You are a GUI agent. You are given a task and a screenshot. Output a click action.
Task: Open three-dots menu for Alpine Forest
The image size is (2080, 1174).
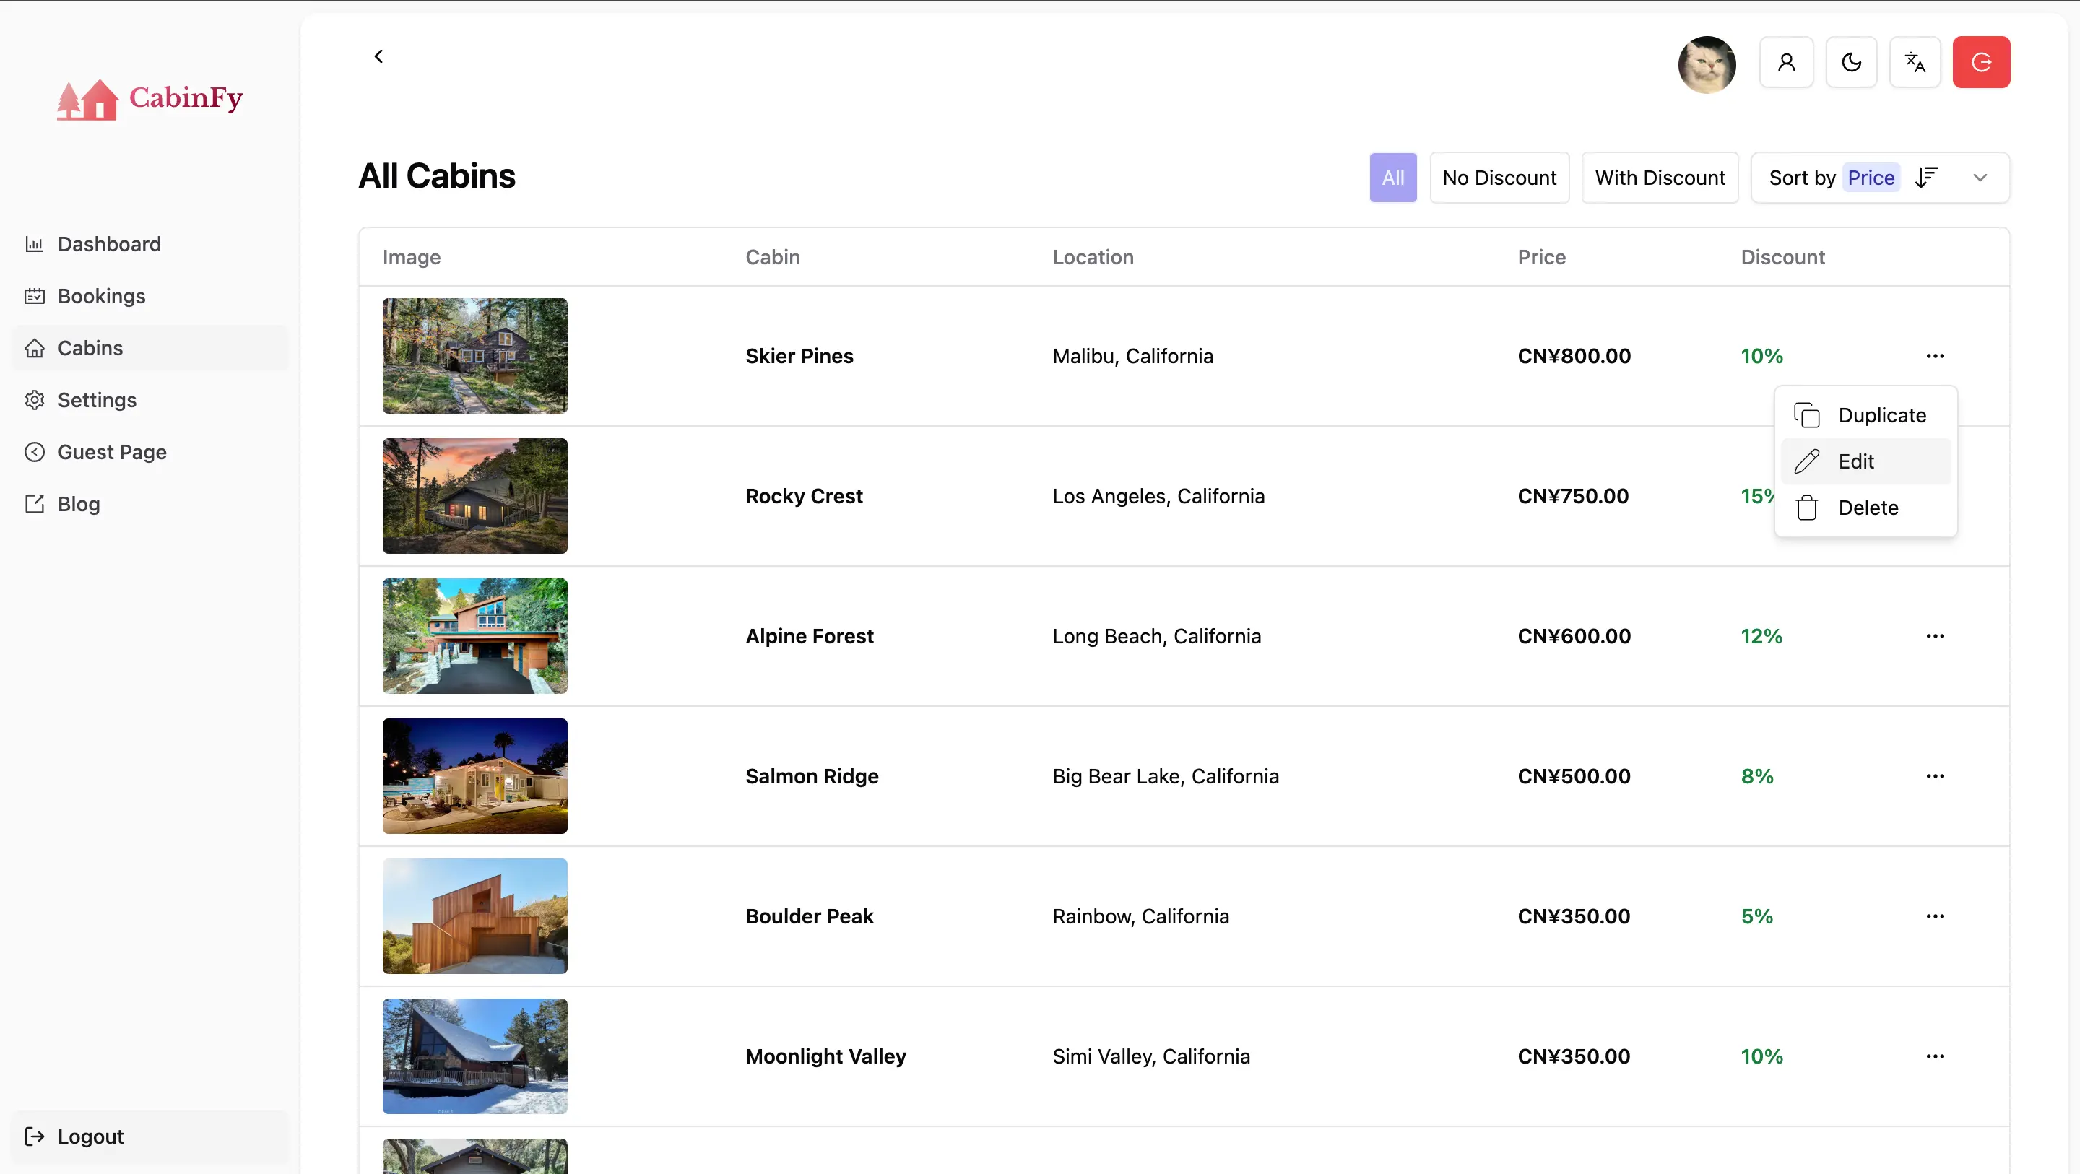(x=1935, y=636)
